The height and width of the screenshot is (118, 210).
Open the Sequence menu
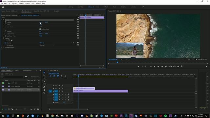tap(14, 4)
